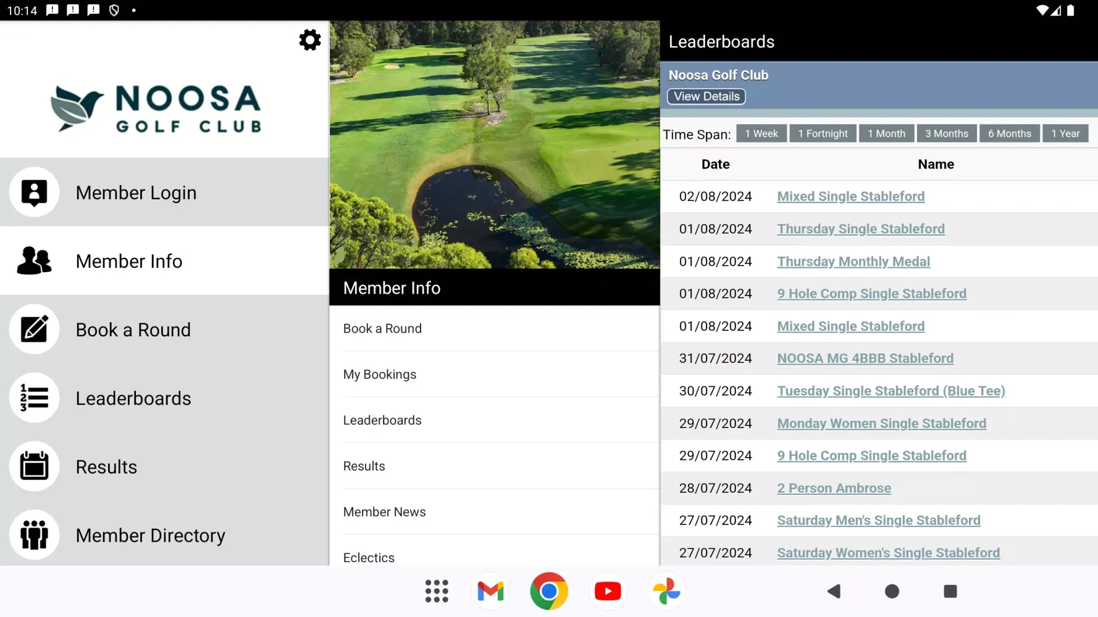Viewport: 1098px width, 617px height.
Task: Open the Thursday Monthly Medal leaderboard
Action: click(853, 262)
